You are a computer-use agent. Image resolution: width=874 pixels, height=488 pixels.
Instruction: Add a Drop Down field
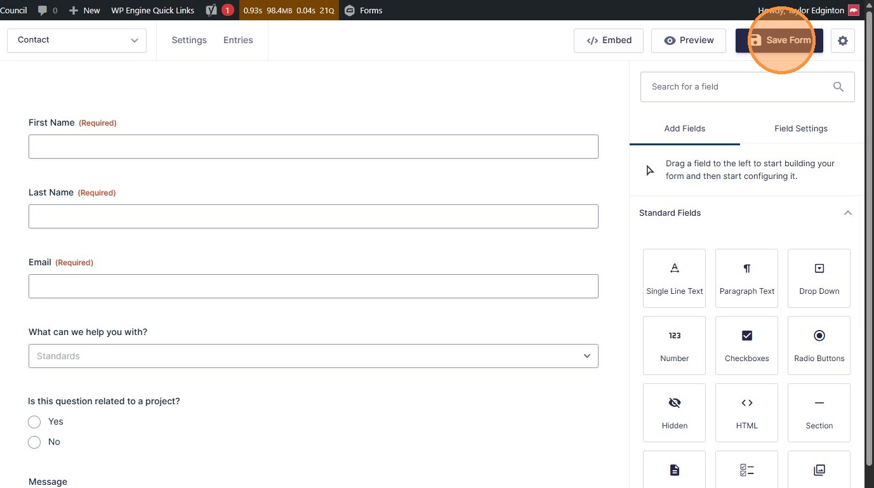(x=819, y=278)
